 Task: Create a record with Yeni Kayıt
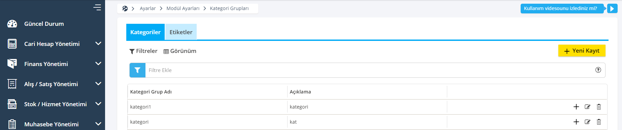(x=582, y=51)
